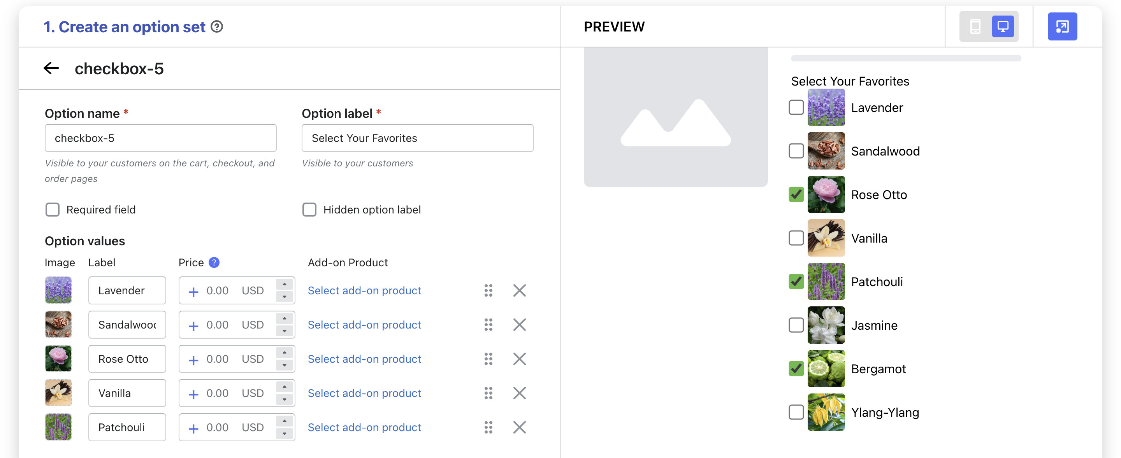This screenshot has width=1121, height=458.
Task: Switch preview to desktop view
Action: (x=1003, y=27)
